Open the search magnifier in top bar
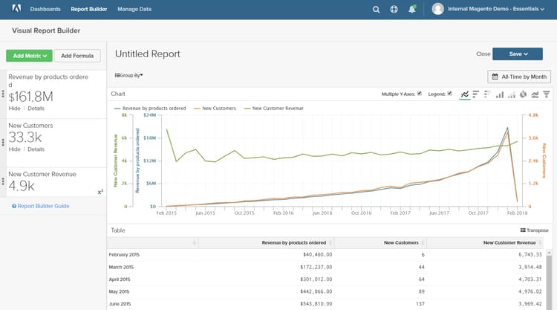Viewport: 557px width, 310px height. click(x=377, y=10)
